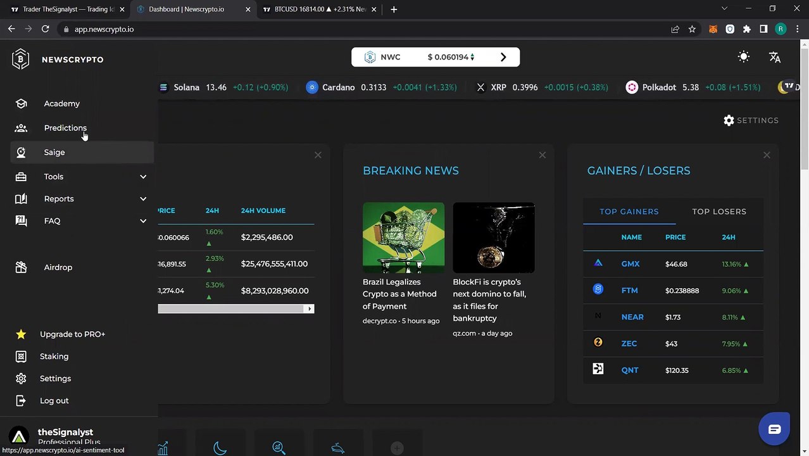The height and width of the screenshot is (456, 809).
Task: Switch to the Top Losers tab
Action: point(719,212)
